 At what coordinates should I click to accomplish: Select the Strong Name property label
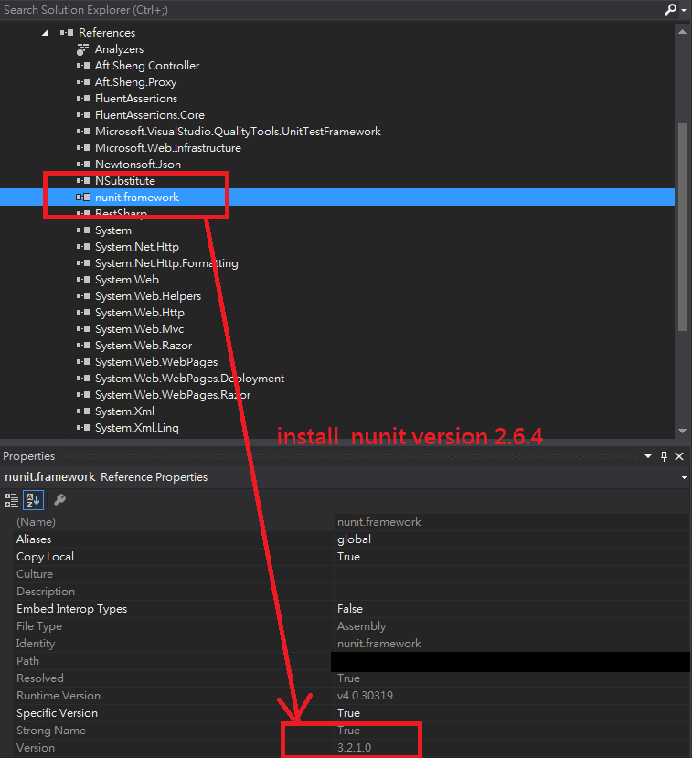click(x=51, y=731)
